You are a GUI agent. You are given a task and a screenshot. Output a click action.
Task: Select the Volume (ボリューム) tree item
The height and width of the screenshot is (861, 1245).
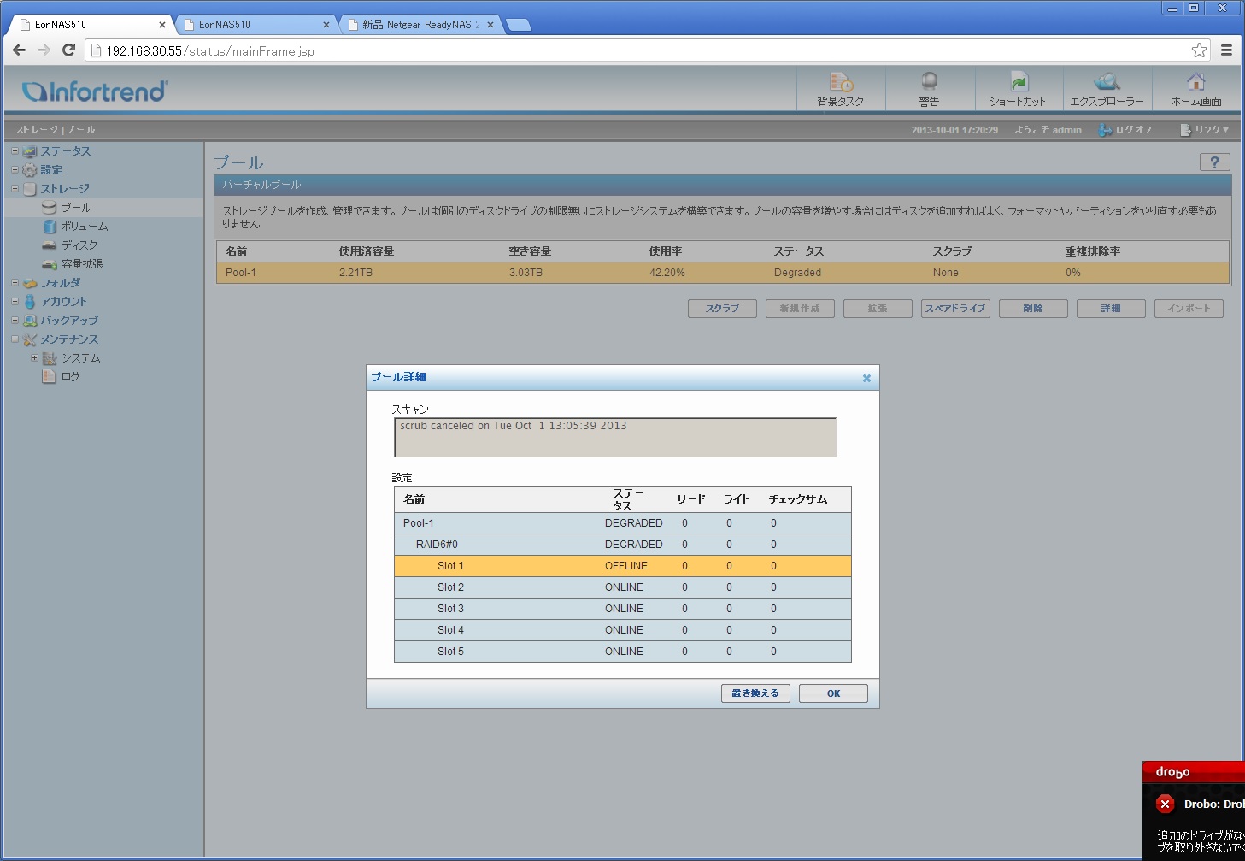[84, 227]
